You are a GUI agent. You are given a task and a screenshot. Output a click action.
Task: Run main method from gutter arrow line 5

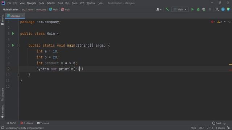[x=13, y=45]
